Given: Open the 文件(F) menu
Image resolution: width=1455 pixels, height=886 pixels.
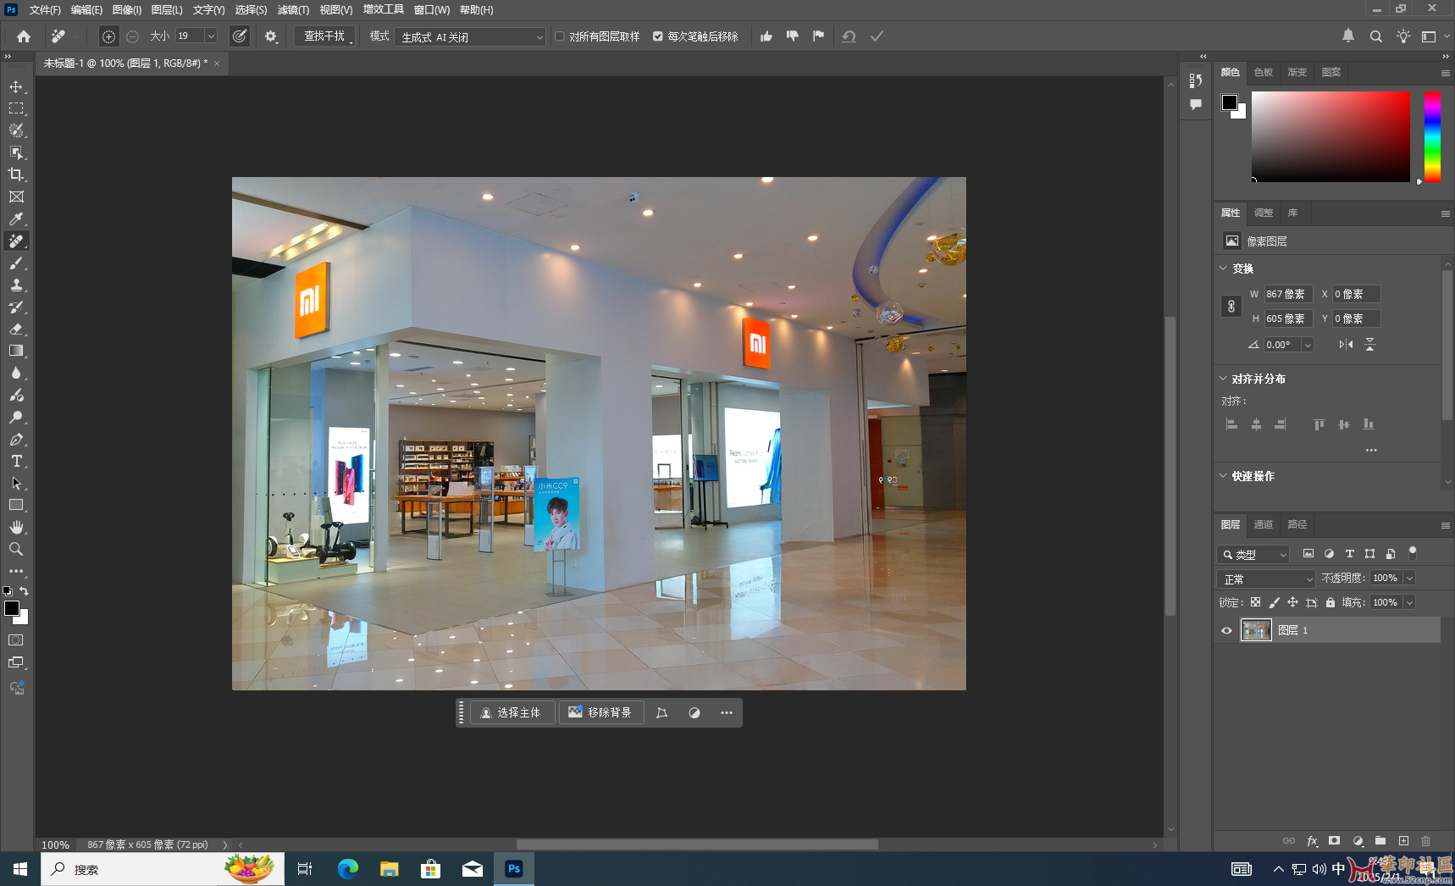Looking at the screenshot, I should tap(45, 10).
